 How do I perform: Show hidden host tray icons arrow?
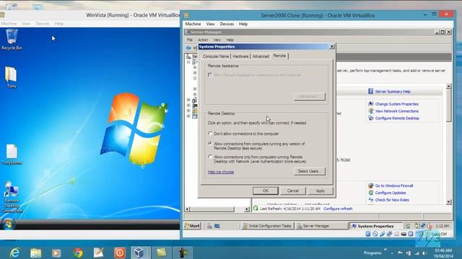(x=392, y=253)
